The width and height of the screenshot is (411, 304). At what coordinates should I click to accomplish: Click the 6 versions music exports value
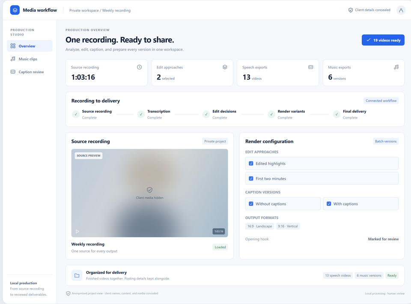click(337, 77)
